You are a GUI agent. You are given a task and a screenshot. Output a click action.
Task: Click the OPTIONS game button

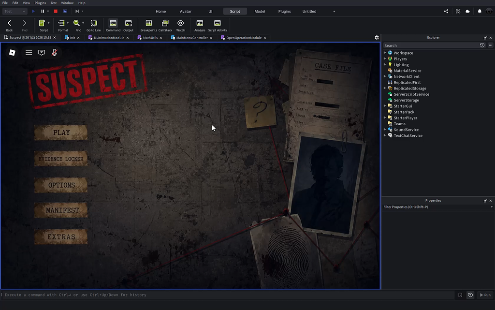[x=61, y=185]
